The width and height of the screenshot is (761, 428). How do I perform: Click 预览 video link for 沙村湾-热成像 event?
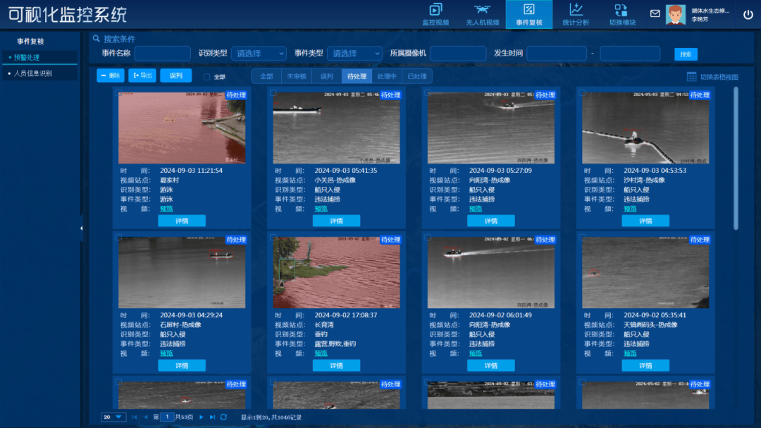click(x=630, y=209)
